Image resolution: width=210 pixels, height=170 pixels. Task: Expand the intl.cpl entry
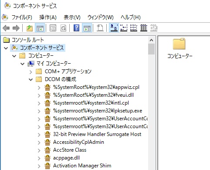click(39, 103)
